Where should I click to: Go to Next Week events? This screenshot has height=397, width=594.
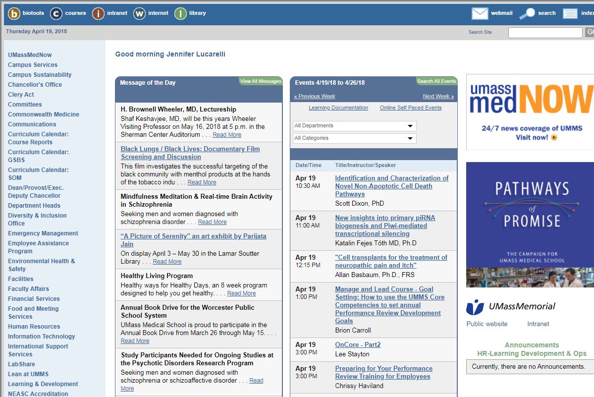point(438,96)
